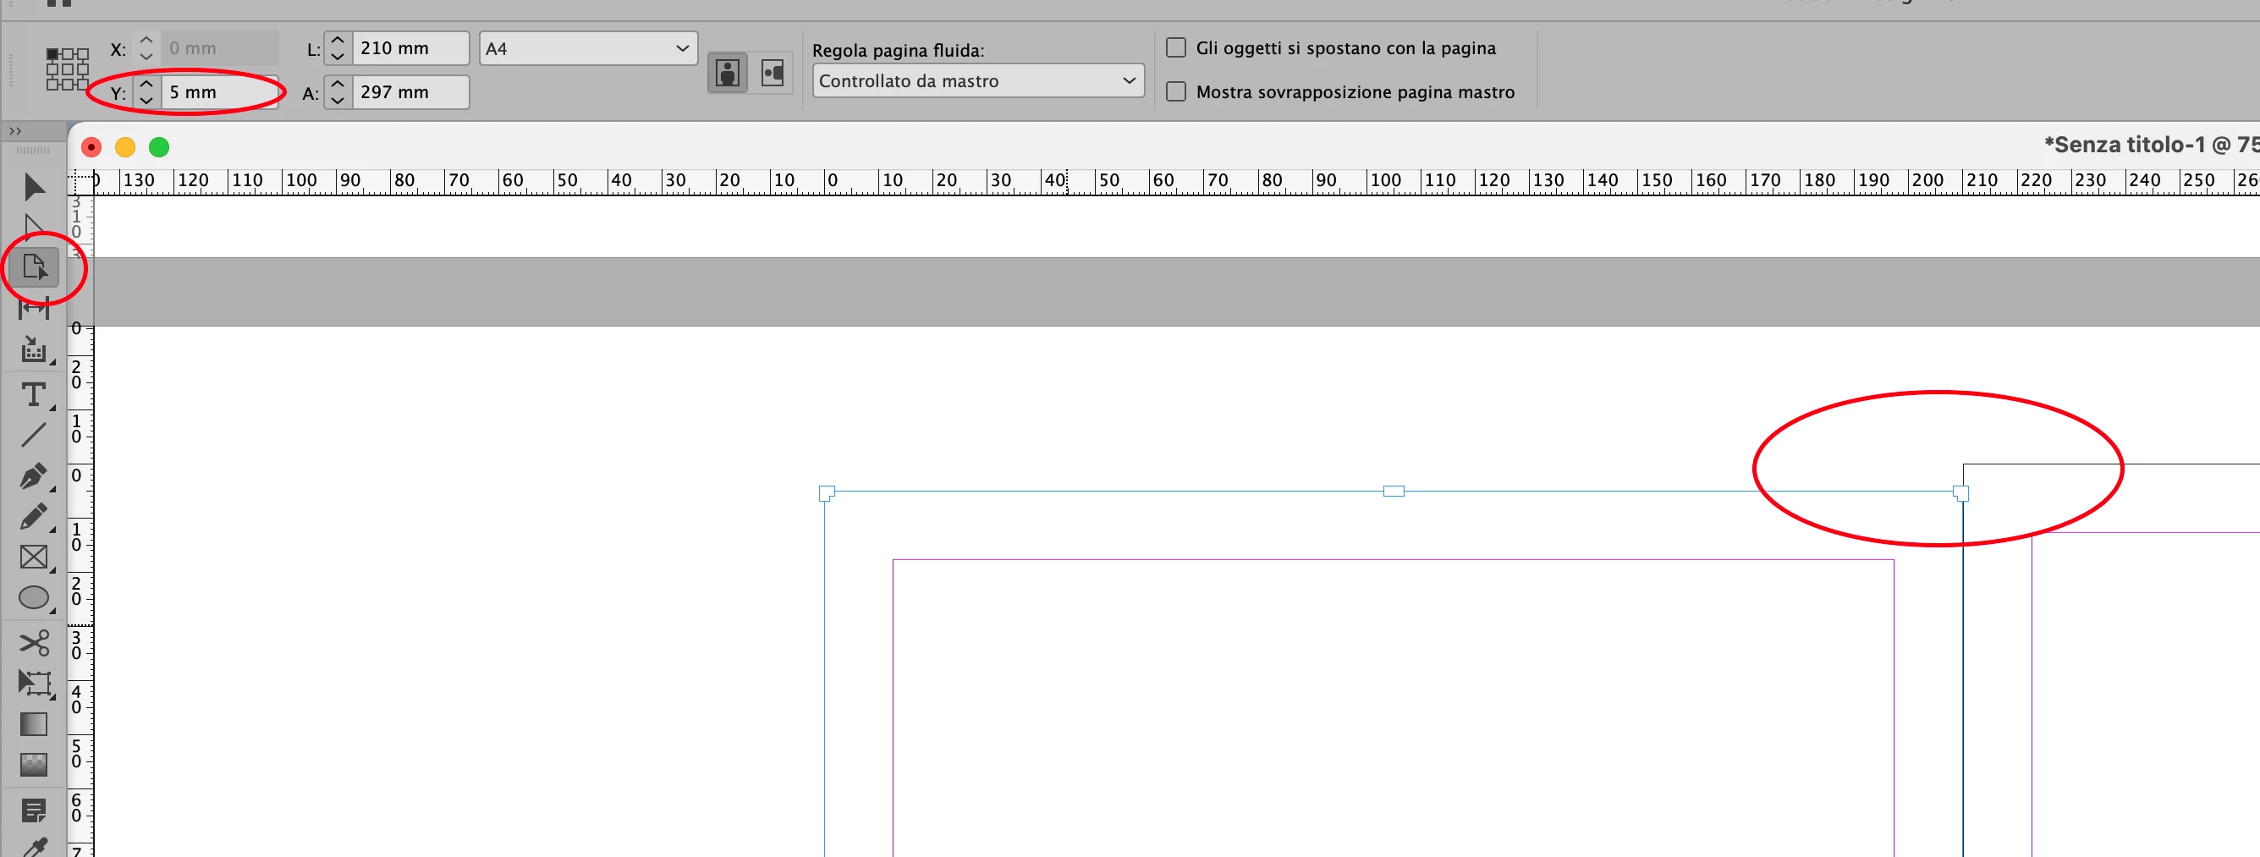Click the ruler origin crosshair at rulers' corner
Screen dimensions: 2260x857
[x=80, y=182]
